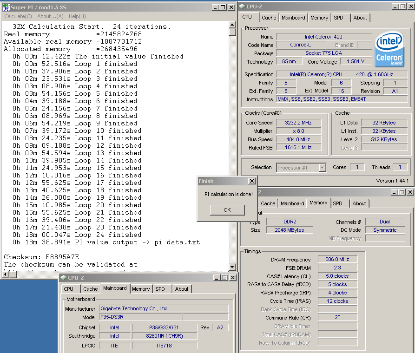Open the About...(A) menu in Super PI
The height and width of the screenshot is (353, 415).
click(x=50, y=16)
